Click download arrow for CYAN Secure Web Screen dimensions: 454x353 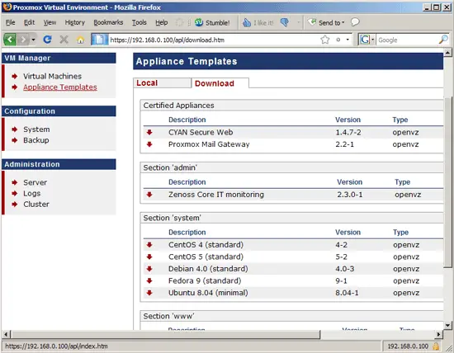[149, 132]
